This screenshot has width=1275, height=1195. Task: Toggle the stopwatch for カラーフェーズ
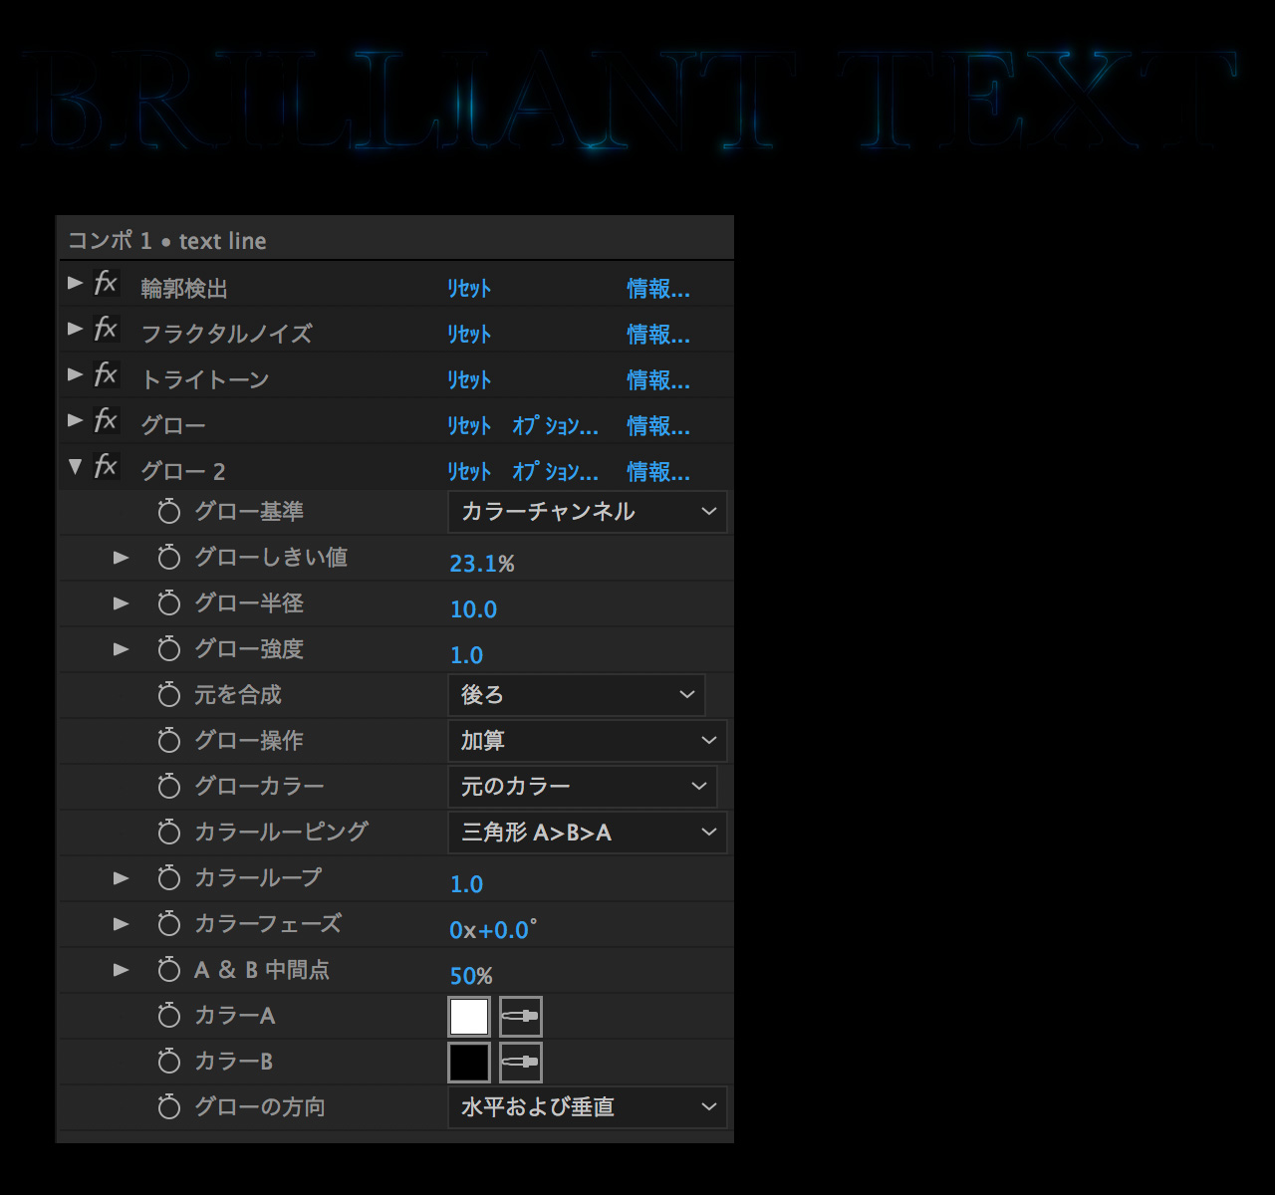click(x=169, y=924)
